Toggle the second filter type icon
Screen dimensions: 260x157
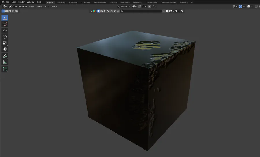coord(102,11)
